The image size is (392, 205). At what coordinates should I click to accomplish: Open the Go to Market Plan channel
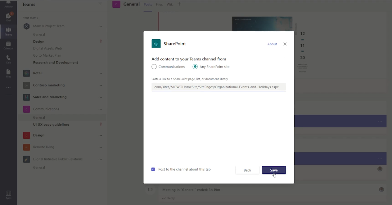47,55
